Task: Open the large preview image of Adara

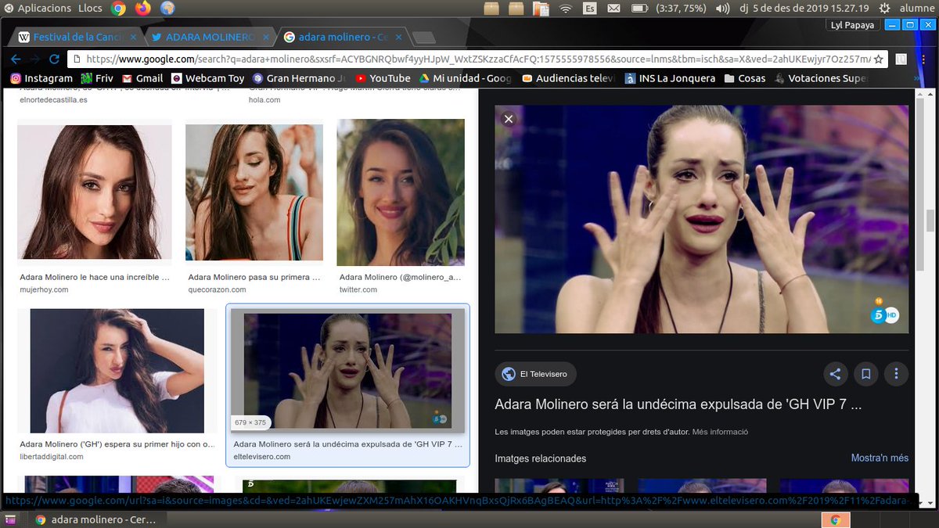Action: [702, 219]
